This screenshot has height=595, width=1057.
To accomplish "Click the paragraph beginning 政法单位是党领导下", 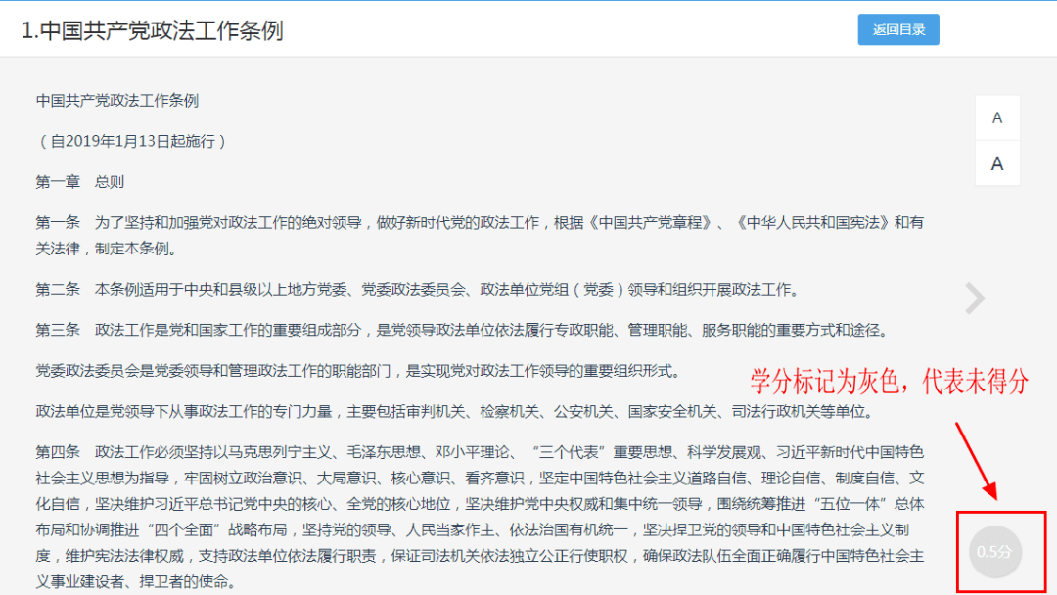I will [x=440, y=411].
